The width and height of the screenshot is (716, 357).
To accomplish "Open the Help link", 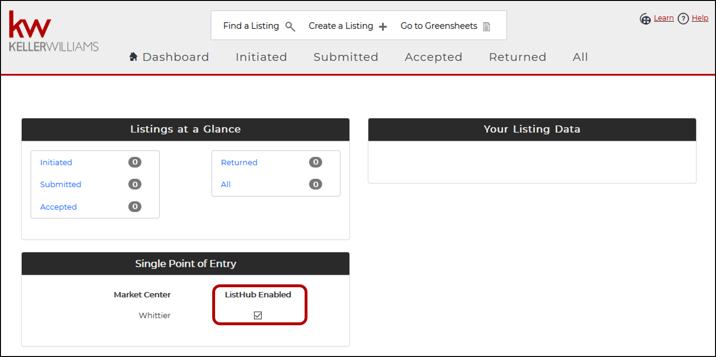I will click(700, 18).
